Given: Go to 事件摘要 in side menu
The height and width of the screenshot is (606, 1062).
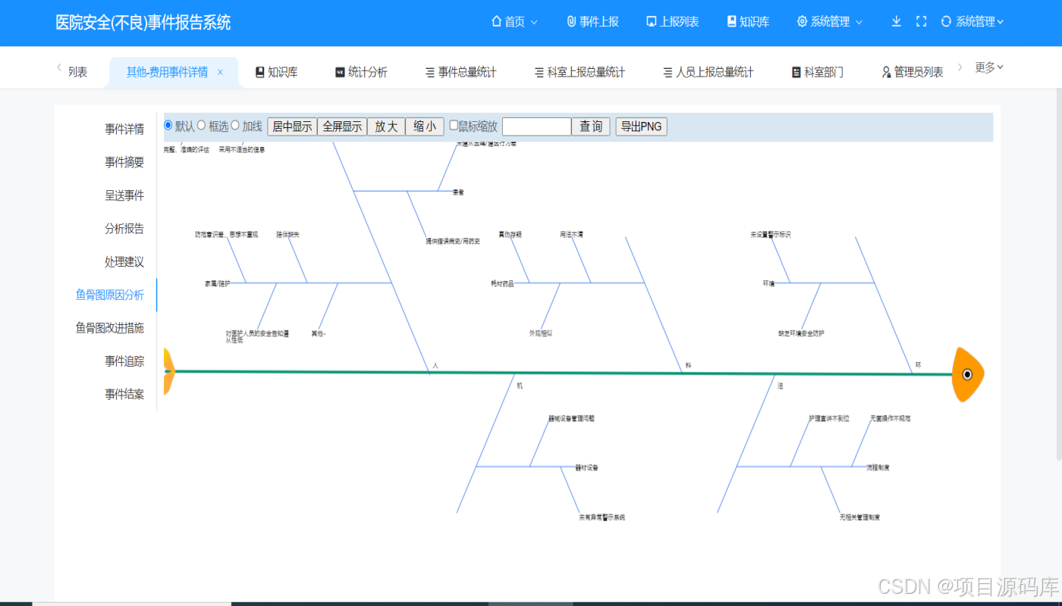Looking at the screenshot, I should click(x=124, y=162).
